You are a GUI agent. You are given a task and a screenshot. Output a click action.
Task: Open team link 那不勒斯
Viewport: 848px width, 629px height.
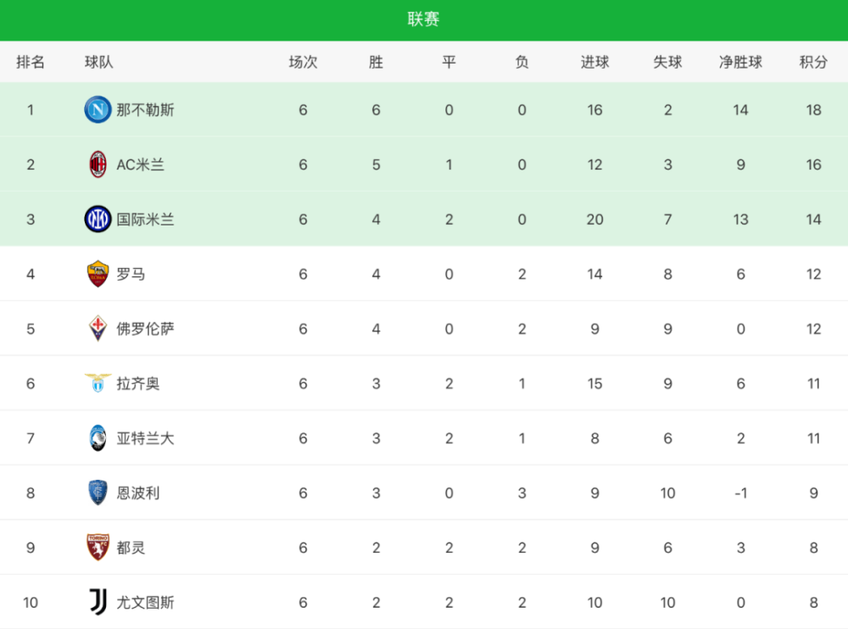point(146,110)
